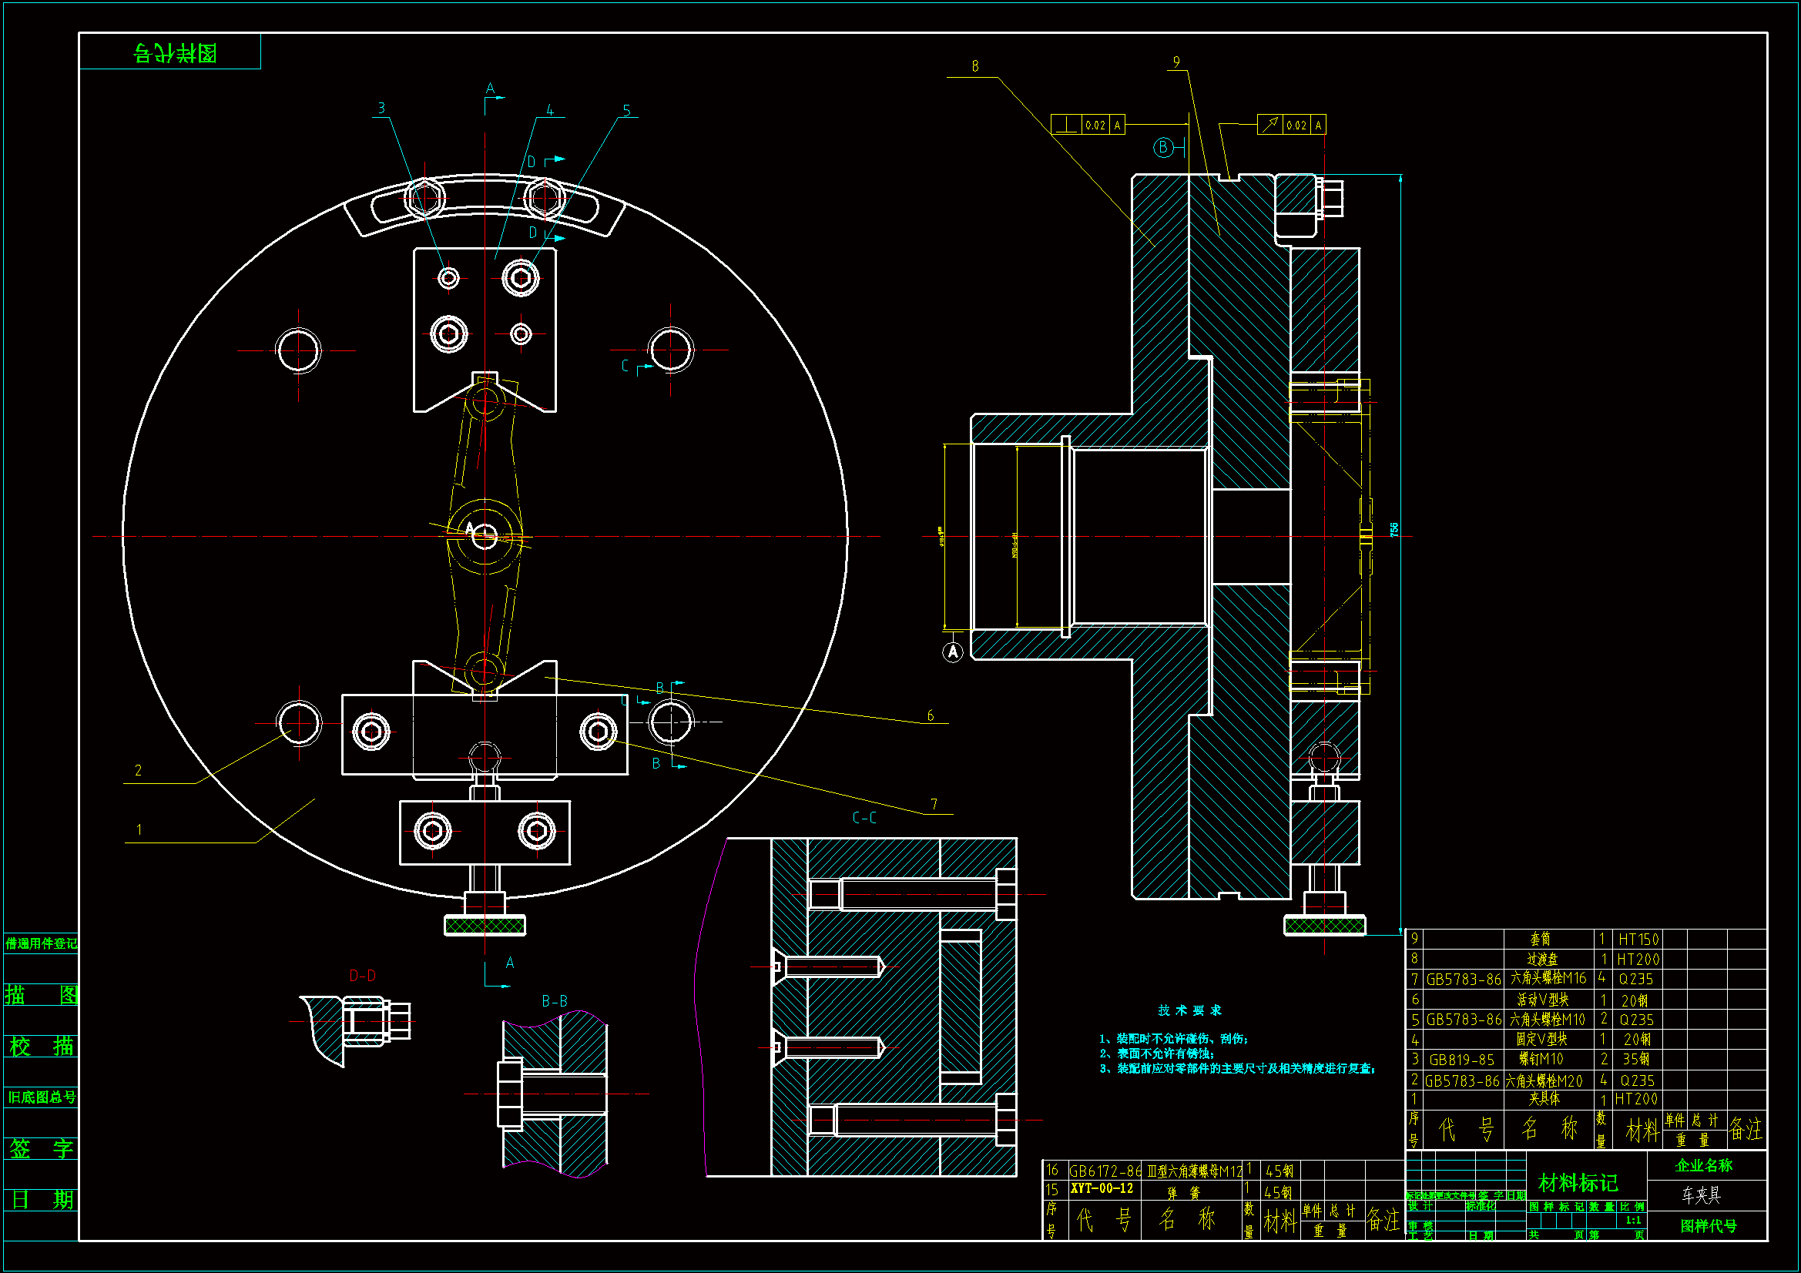Click balloon number 7 leader label
Image resolution: width=1801 pixels, height=1273 pixels.
pyautogui.click(x=934, y=804)
